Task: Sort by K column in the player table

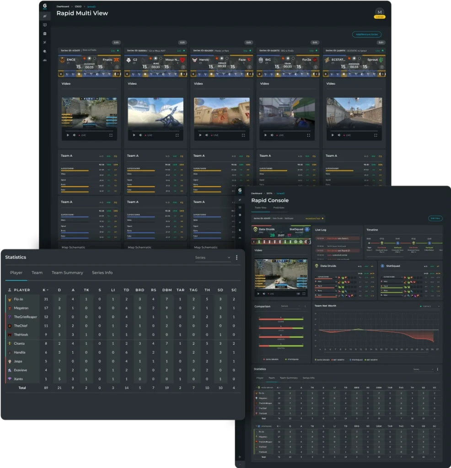Action: point(45,290)
